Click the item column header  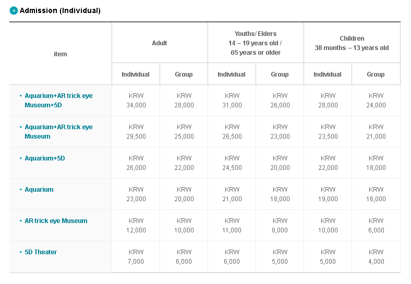[61, 54]
